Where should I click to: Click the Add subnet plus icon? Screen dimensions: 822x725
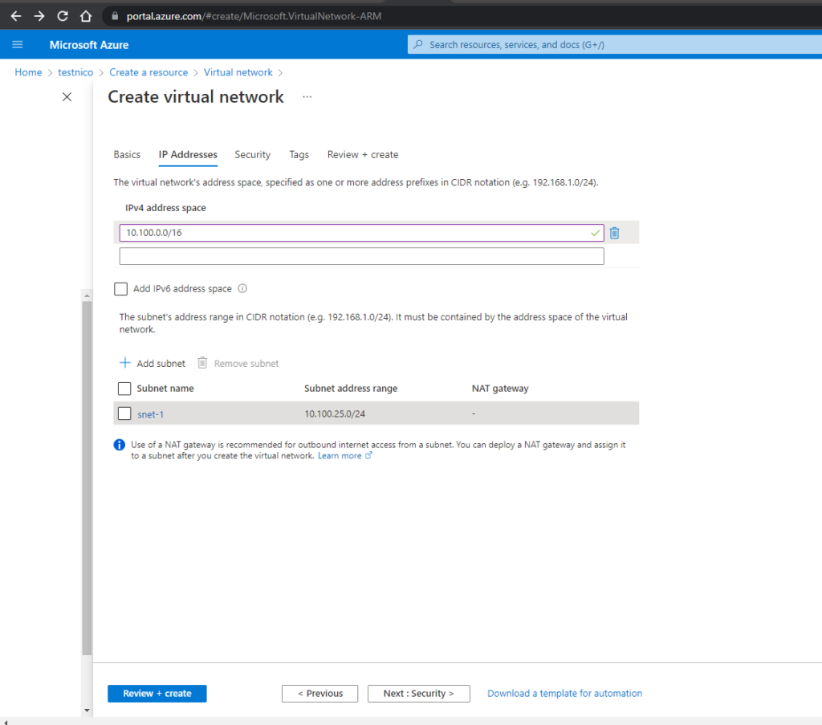click(124, 363)
